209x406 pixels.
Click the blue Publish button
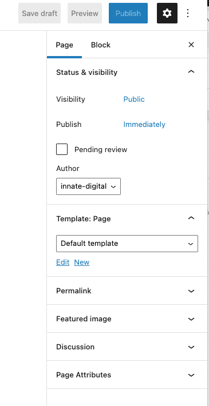click(x=128, y=13)
